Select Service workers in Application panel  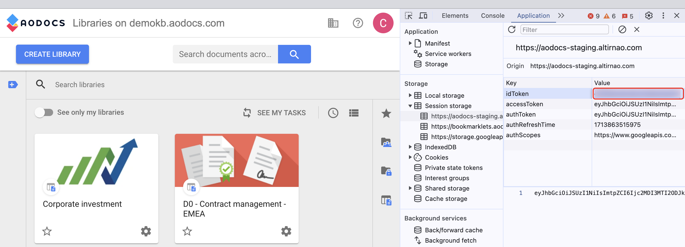(448, 54)
